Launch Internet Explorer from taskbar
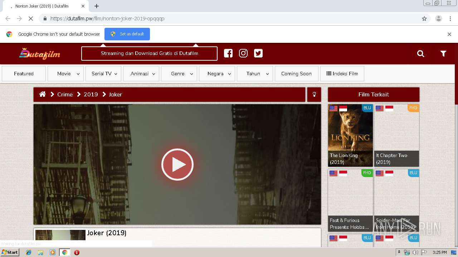This screenshot has height=257, width=458. pos(29,252)
